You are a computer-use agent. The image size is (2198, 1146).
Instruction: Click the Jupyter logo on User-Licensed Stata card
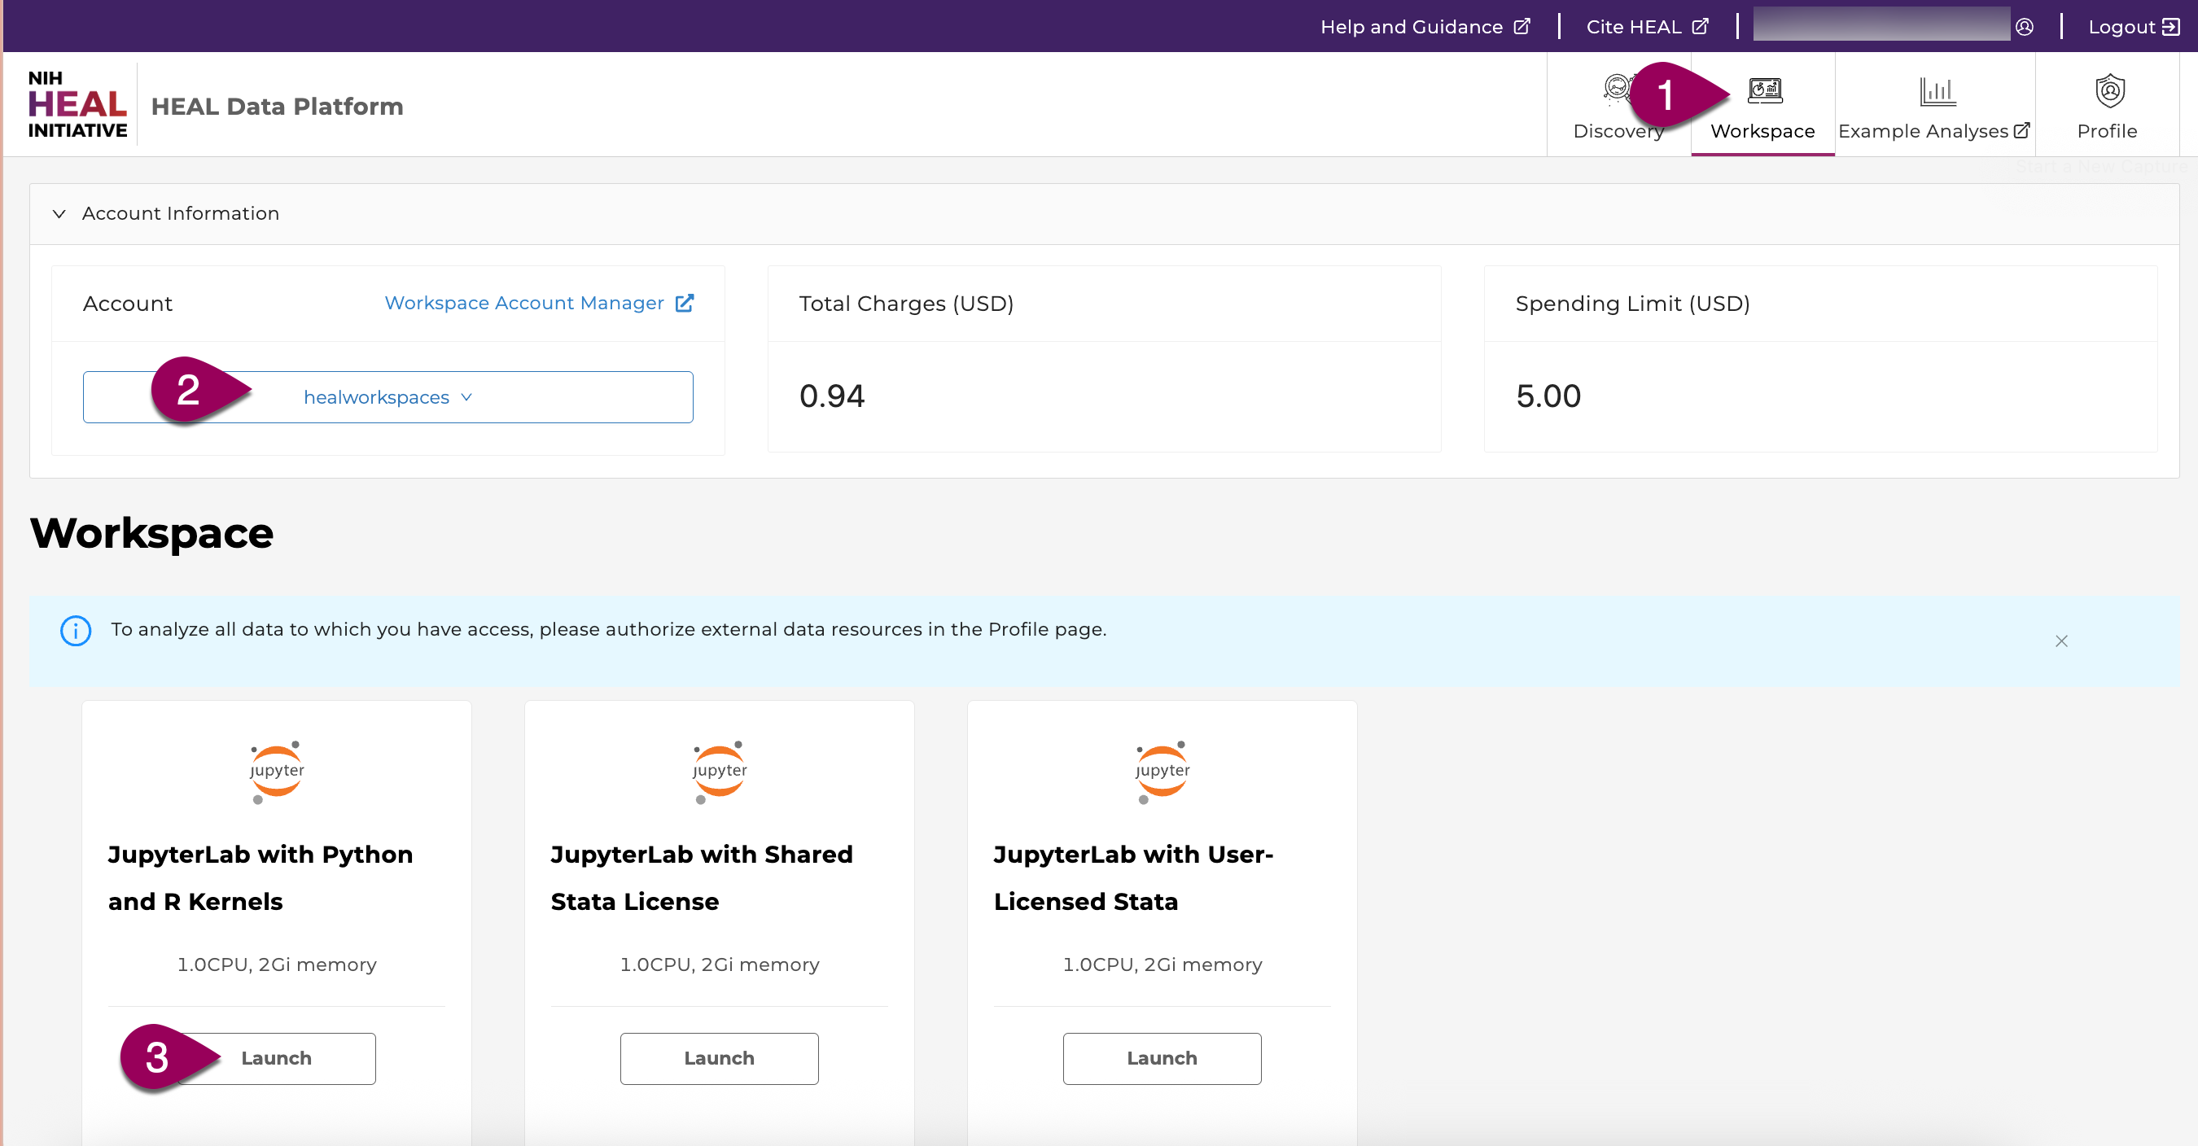tap(1162, 772)
